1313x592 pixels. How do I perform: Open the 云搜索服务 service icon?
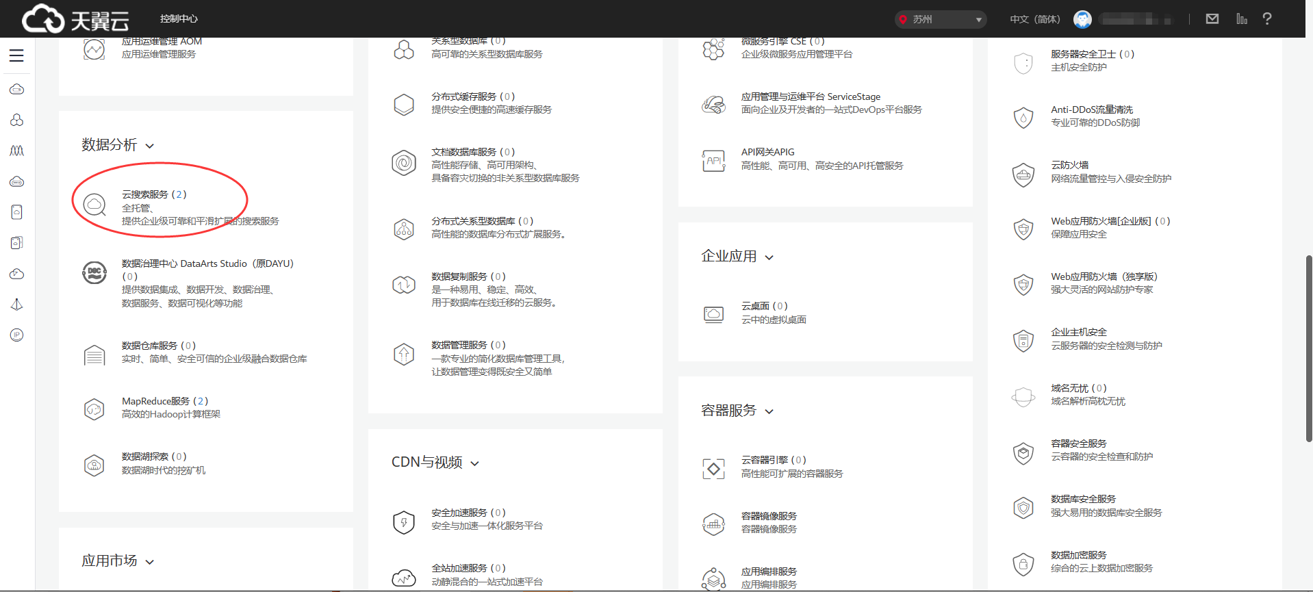point(94,204)
